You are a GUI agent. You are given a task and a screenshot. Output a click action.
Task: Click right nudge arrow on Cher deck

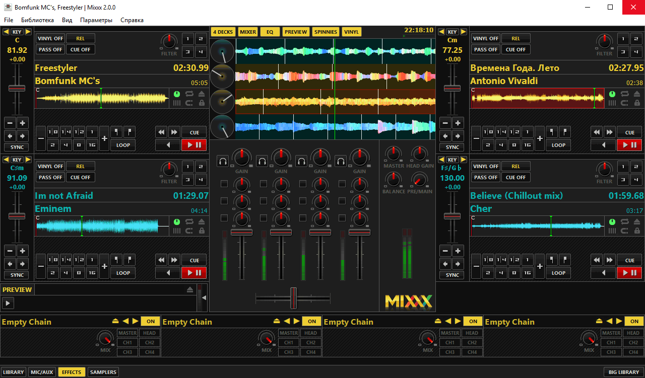[458, 264]
